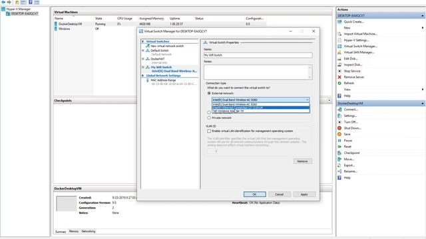Enable virtual LAN identification checkbox
This screenshot has width=426, height=239.
click(x=209, y=131)
